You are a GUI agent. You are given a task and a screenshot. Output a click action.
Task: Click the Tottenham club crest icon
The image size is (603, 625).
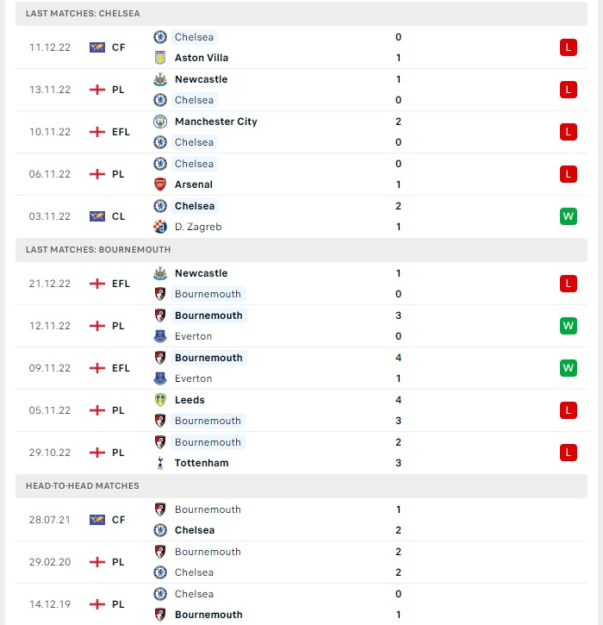pos(160,463)
